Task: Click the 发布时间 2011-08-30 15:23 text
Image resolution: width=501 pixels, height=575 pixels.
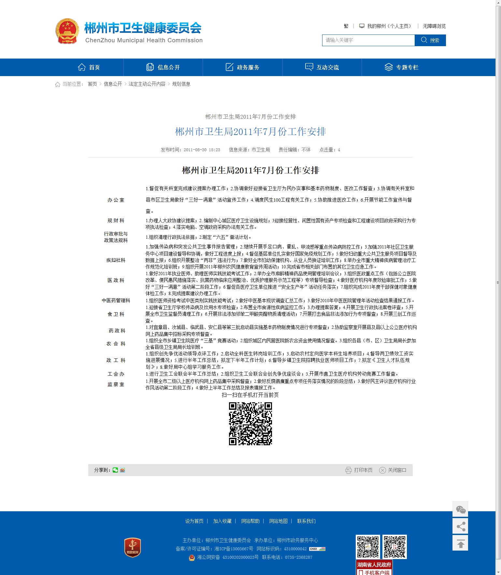Action: 190,150
